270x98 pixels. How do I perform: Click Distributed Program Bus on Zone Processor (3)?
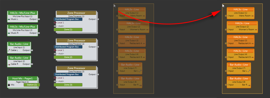click(x=68, y=74)
